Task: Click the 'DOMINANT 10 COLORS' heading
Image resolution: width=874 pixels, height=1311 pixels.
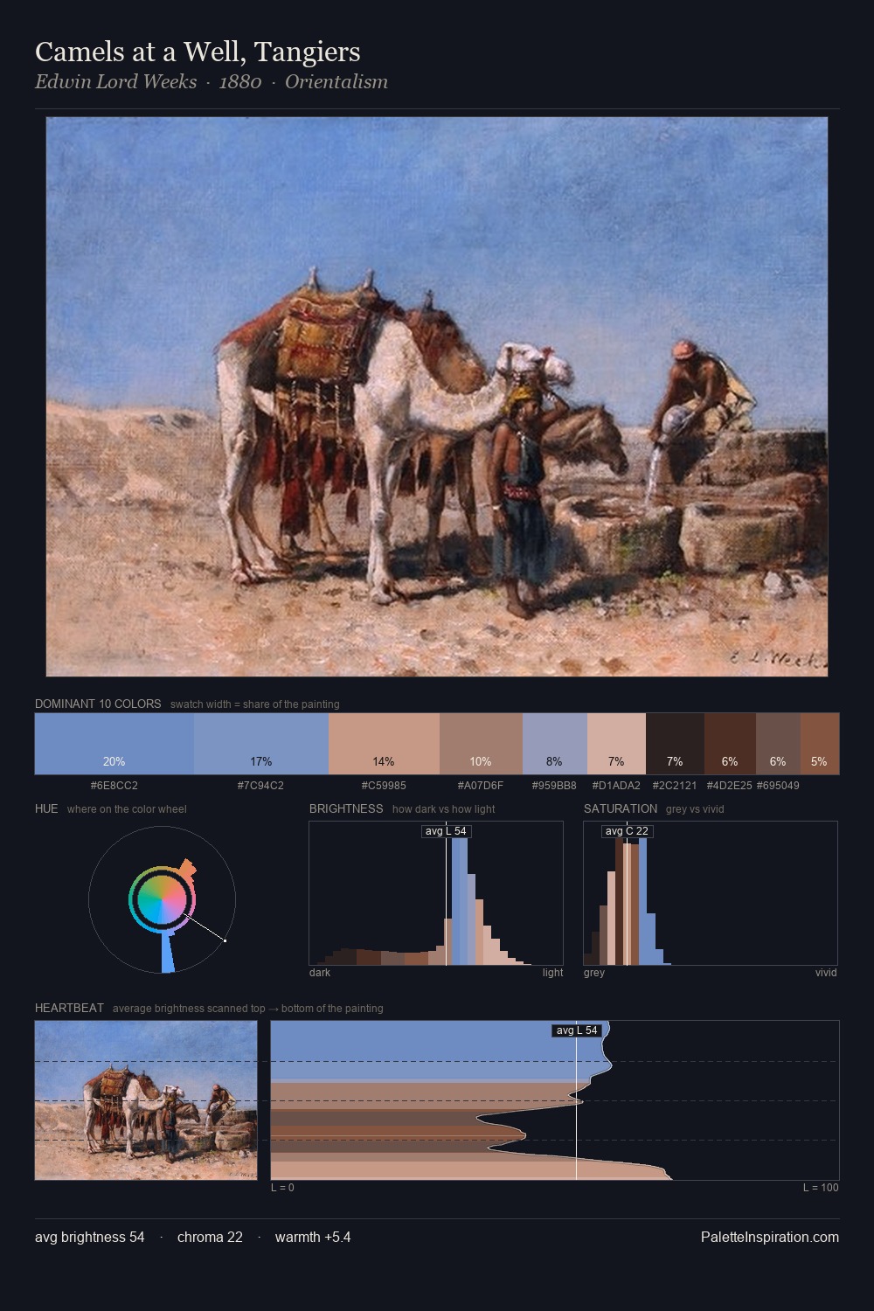Action: coord(98,704)
